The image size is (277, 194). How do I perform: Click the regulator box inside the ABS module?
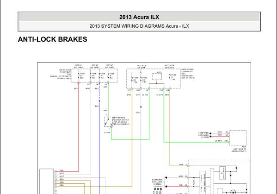click(x=222, y=173)
